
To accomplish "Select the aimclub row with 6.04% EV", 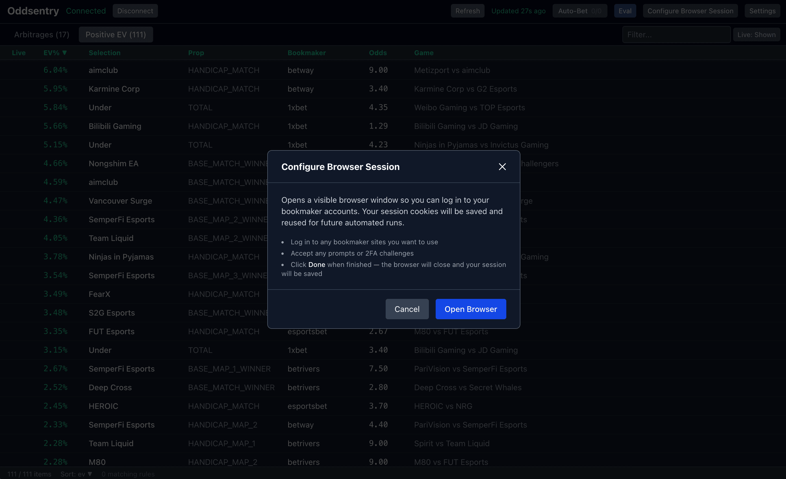I will pos(128,70).
